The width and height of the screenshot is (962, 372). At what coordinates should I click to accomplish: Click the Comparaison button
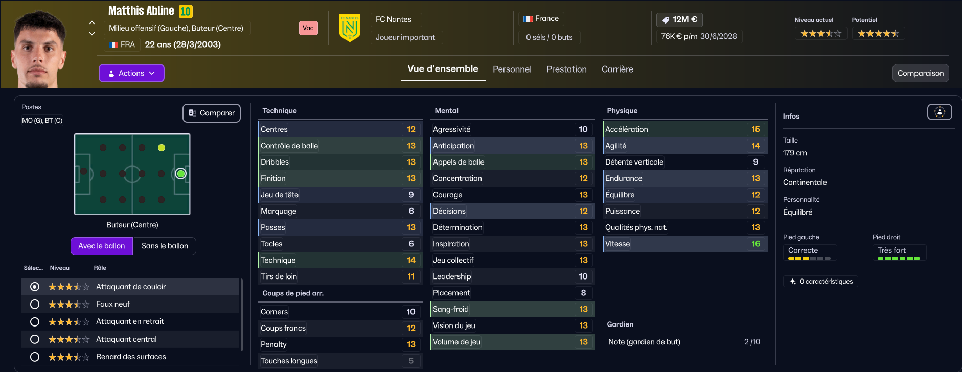click(x=920, y=73)
